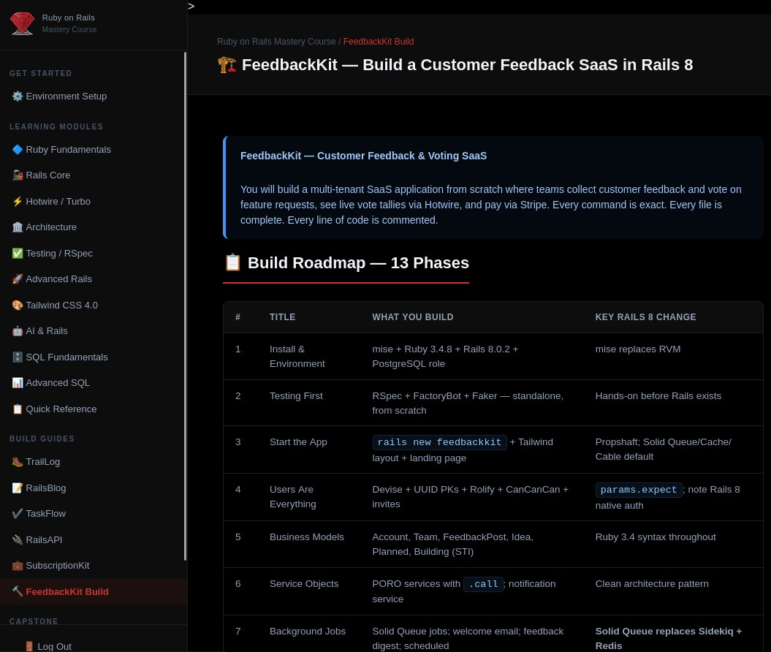Open the TaskFlow build guide
Image resolution: width=771 pixels, height=652 pixels.
94,514
